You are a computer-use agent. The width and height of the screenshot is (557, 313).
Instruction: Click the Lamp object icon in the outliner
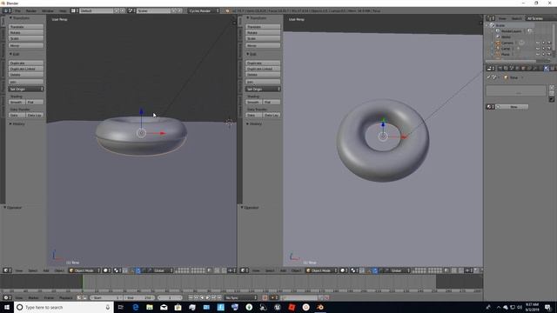click(x=498, y=49)
